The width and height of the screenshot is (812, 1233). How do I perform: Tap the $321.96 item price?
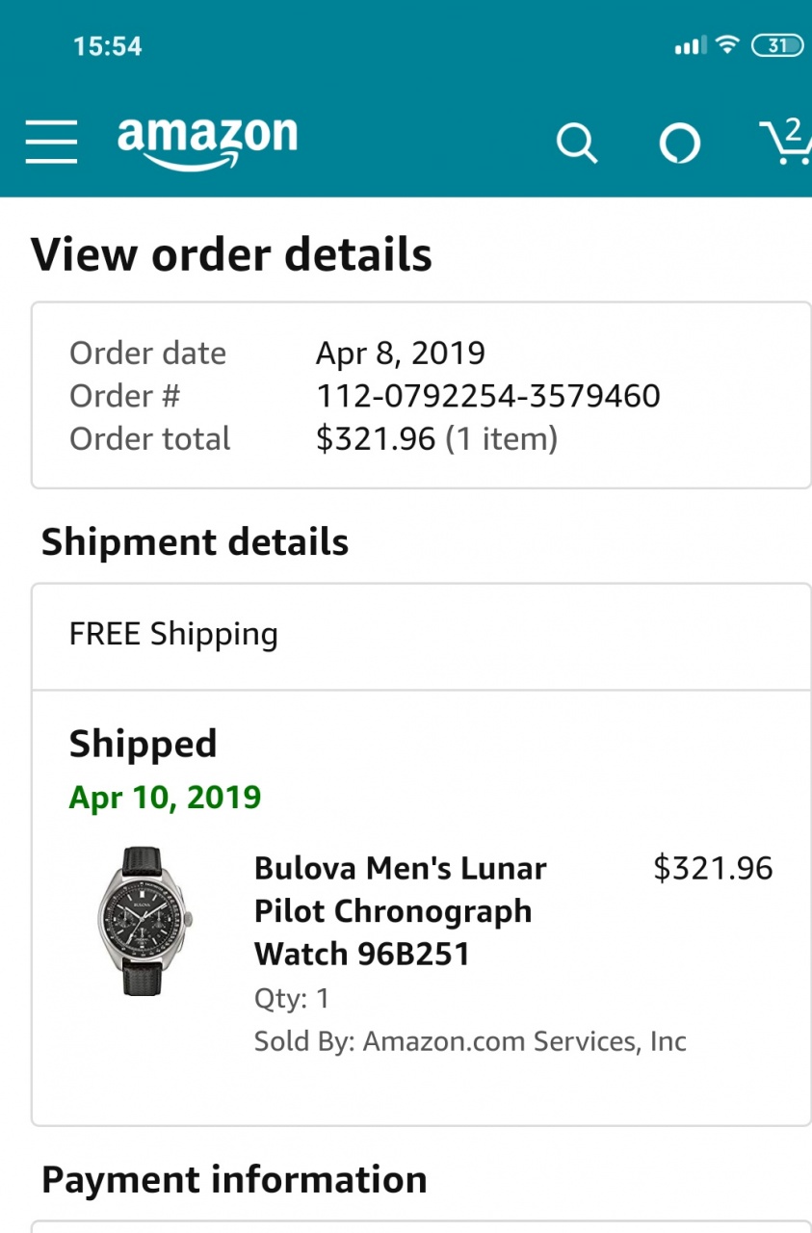713,868
